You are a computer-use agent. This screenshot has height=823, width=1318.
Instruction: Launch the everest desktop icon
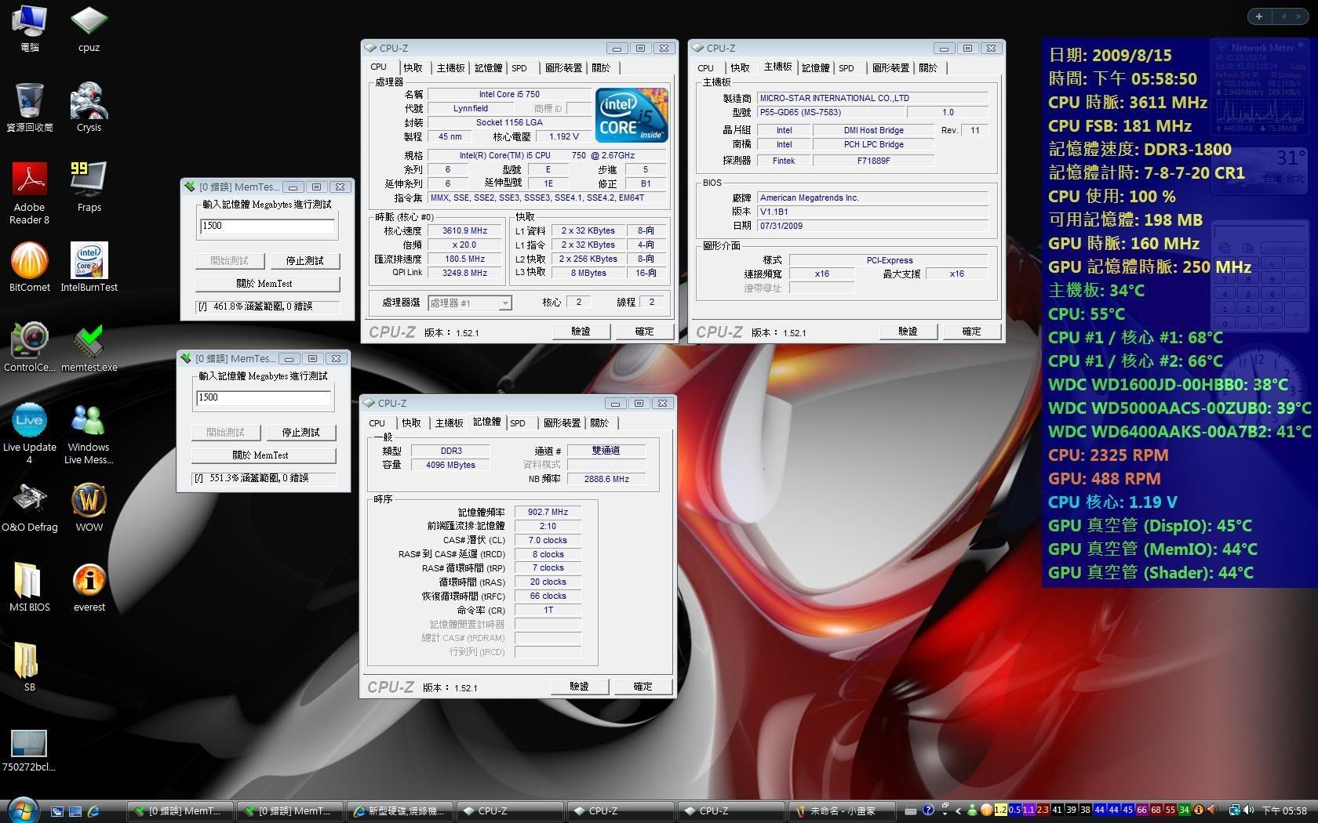point(89,586)
